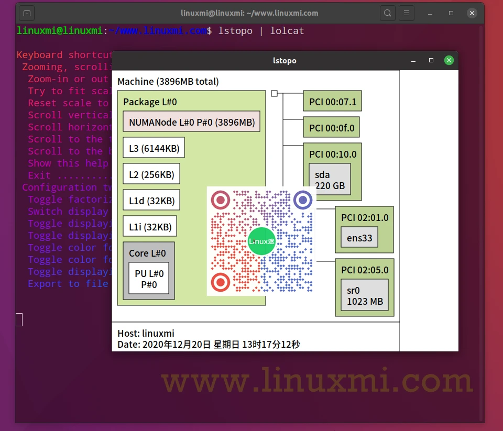This screenshot has height=431, width=503.
Task: Click the terminal cursor block
Action: click(19, 320)
